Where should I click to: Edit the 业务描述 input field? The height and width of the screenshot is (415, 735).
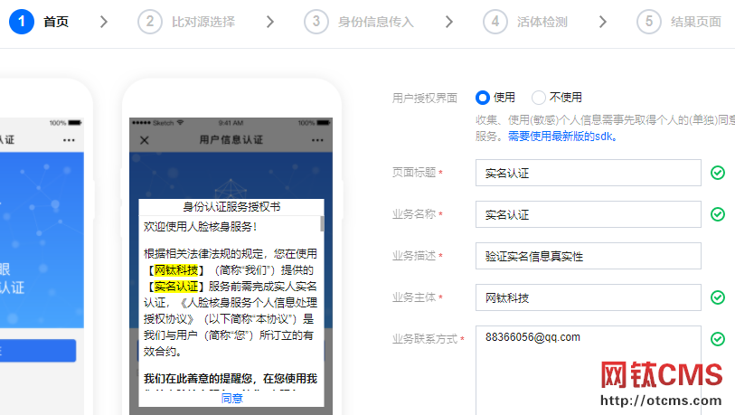pyautogui.click(x=589, y=256)
